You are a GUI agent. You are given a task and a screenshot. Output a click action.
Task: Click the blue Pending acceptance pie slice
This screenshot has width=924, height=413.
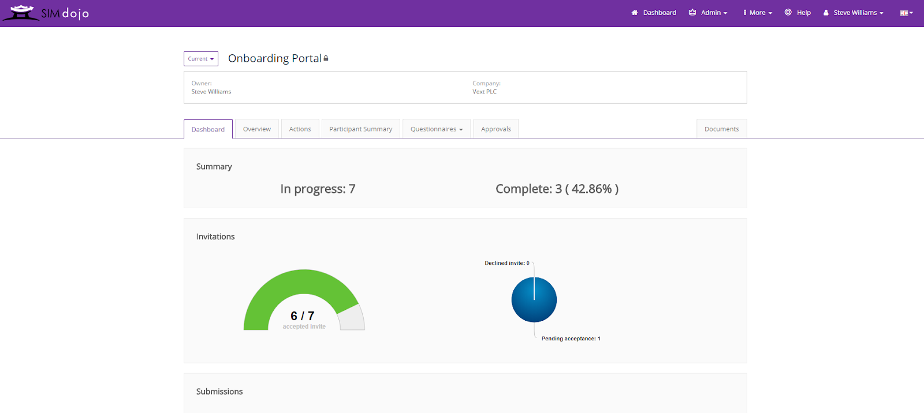tap(534, 300)
